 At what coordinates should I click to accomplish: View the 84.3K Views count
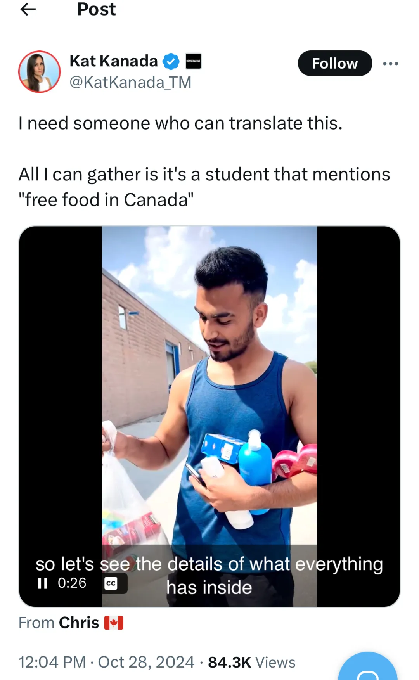[251, 662]
